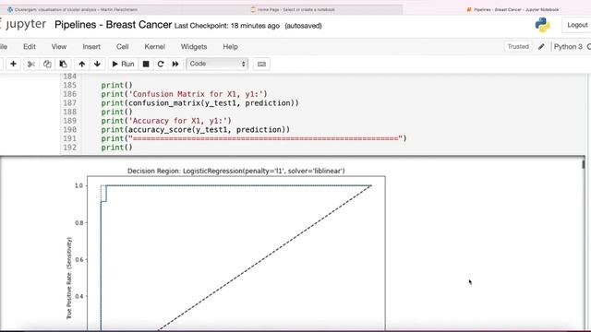
Task: Move selected cell up arrow
Action: 82,64
